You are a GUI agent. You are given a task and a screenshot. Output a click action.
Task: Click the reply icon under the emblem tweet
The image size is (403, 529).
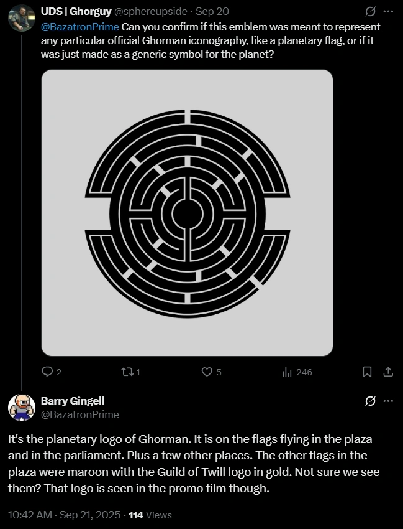[48, 372]
